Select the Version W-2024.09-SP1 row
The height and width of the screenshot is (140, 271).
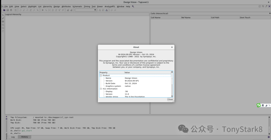pos(135,81)
